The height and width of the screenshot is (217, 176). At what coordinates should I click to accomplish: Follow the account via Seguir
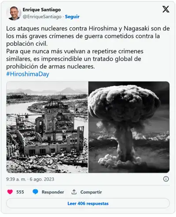(72, 17)
